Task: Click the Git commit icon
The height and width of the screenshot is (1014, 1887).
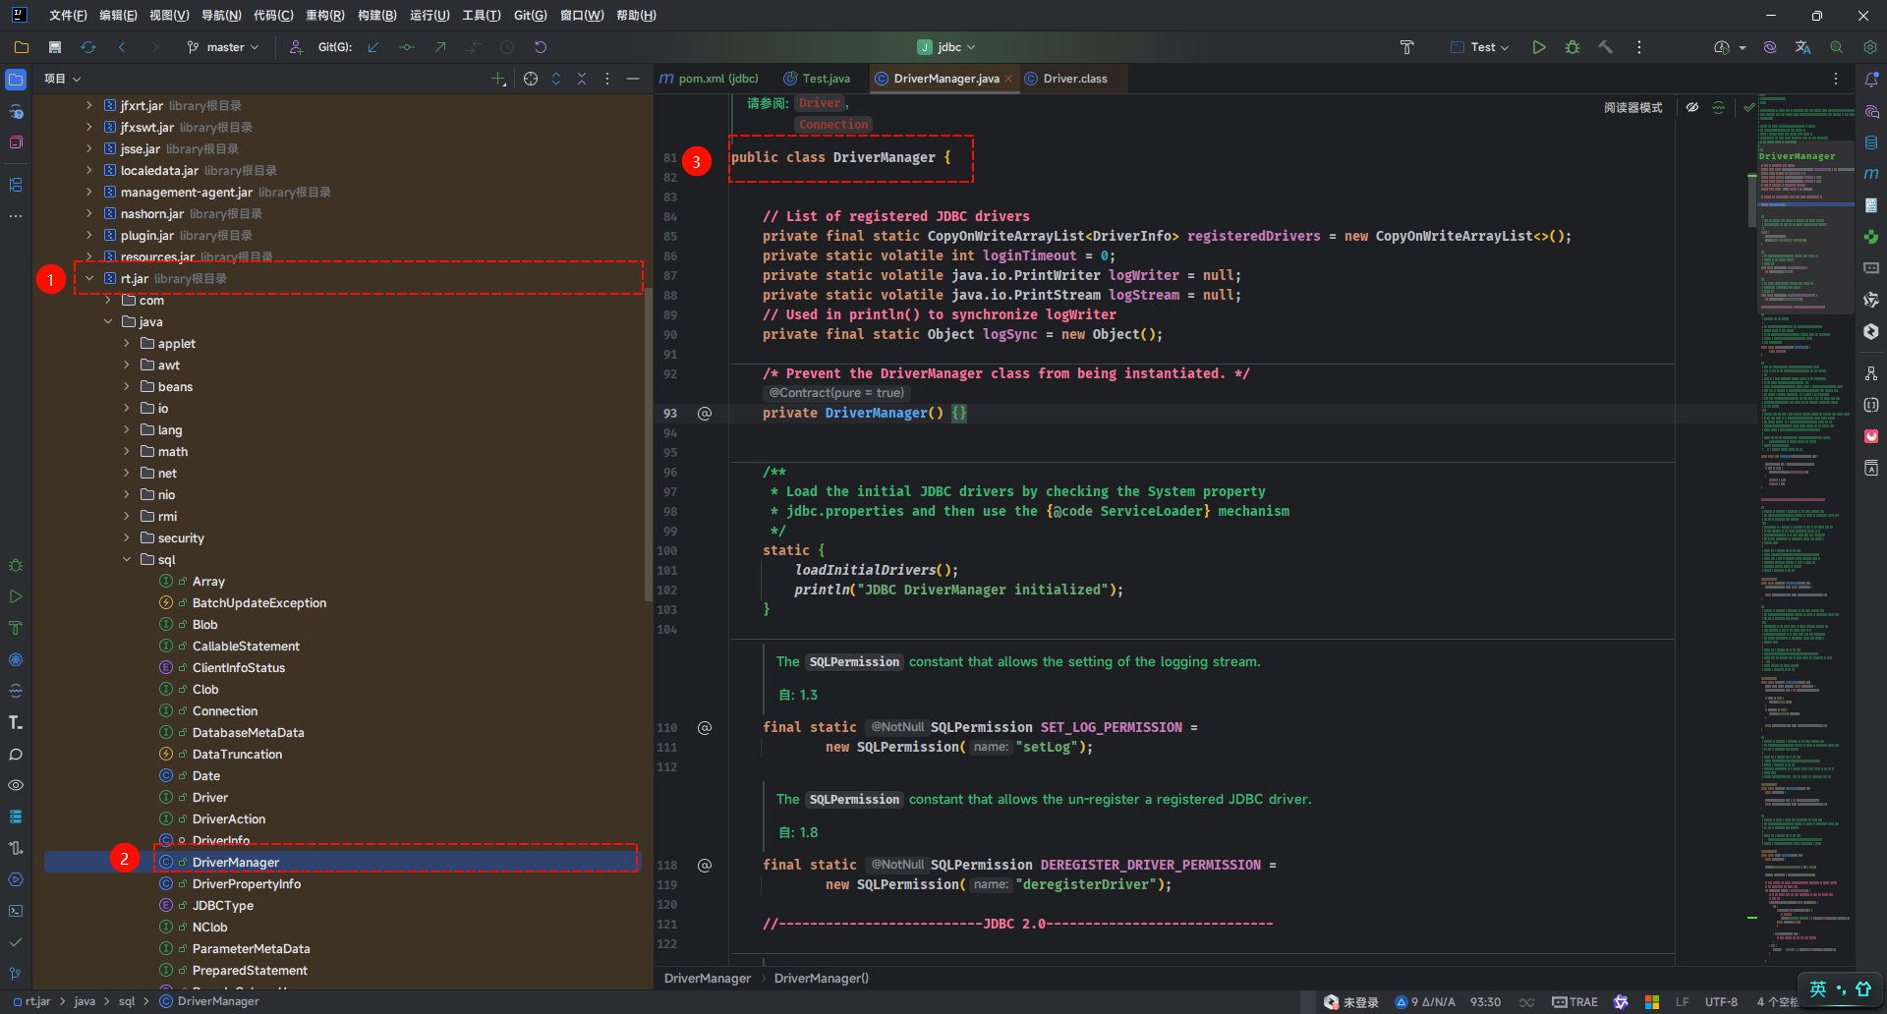Action: click(x=407, y=47)
